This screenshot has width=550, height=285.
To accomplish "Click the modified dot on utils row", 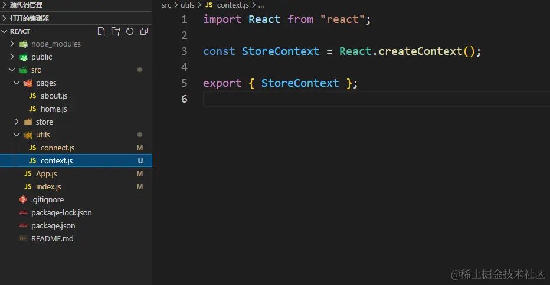I will point(140,135).
